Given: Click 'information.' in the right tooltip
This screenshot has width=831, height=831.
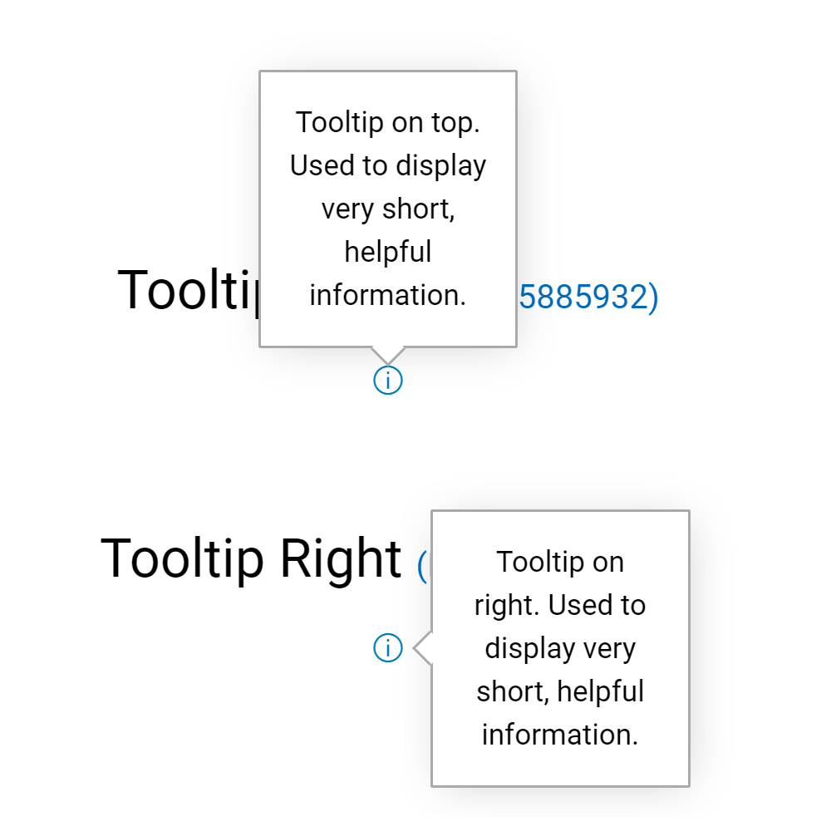Looking at the screenshot, I should pyautogui.click(x=560, y=735).
